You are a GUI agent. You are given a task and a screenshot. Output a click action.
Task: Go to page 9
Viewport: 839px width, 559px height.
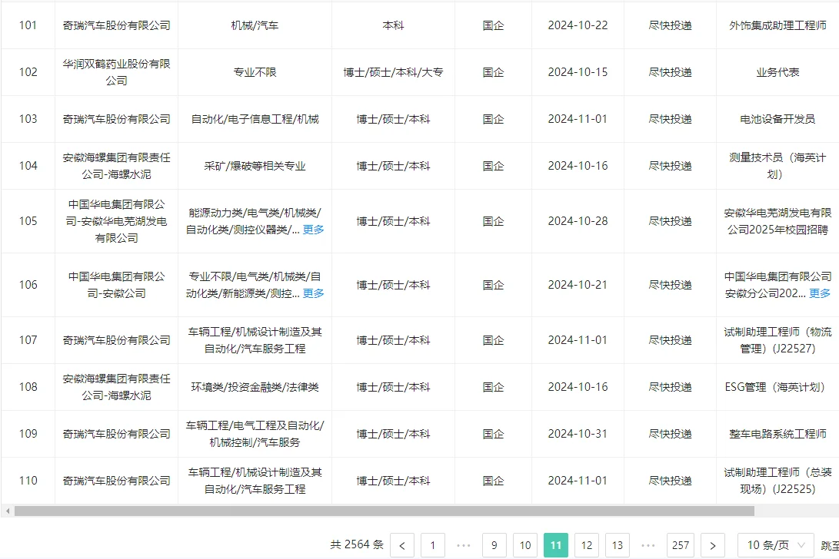tap(494, 545)
